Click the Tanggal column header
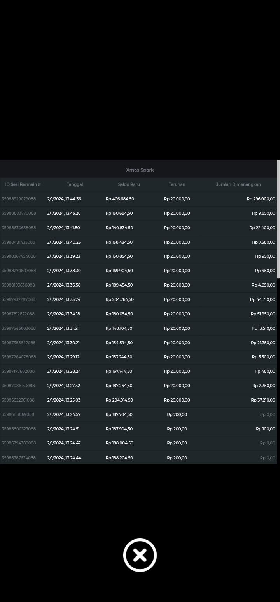The height and width of the screenshot is (602, 280). (x=75, y=184)
